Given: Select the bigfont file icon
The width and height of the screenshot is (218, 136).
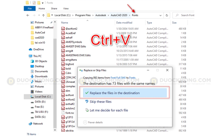Looking at the screenshot, I should pos(63,64).
